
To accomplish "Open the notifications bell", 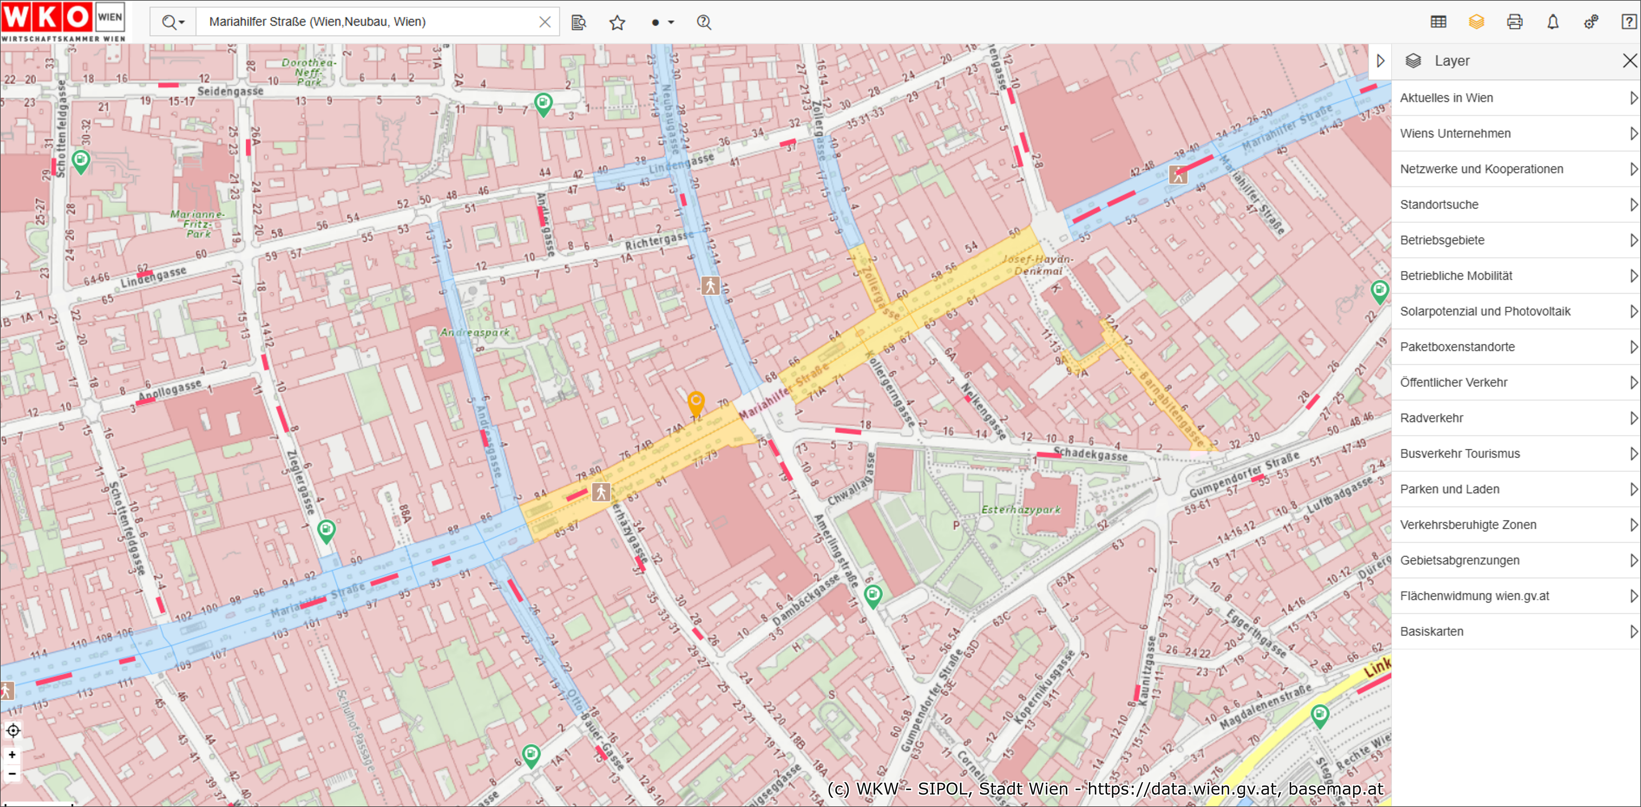I will [1552, 22].
